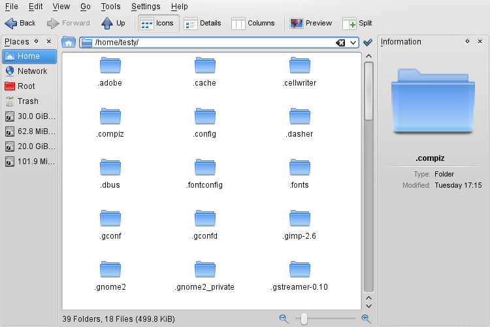The height and width of the screenshot is (327, 490).
Task: Switch to Details view mode
Action: pos(203,24)
